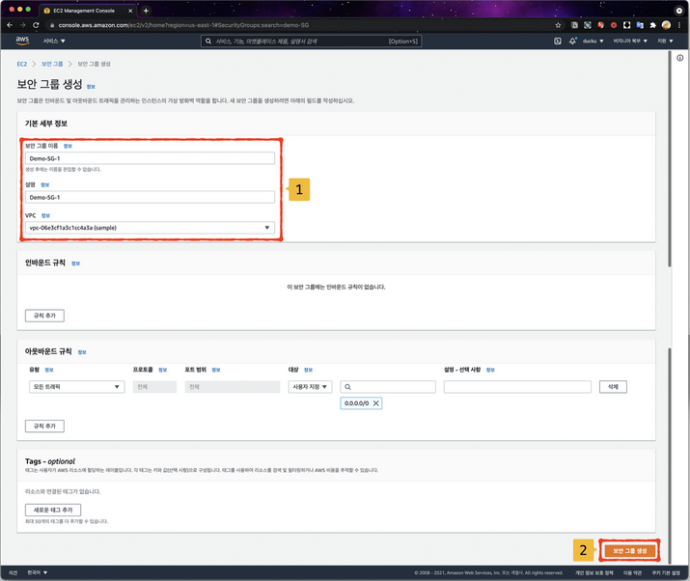Viewport: 690px width, 581px height.
Task: Click the AWS logo home icon
Action: pyautogui.click(x=21, y=41)
